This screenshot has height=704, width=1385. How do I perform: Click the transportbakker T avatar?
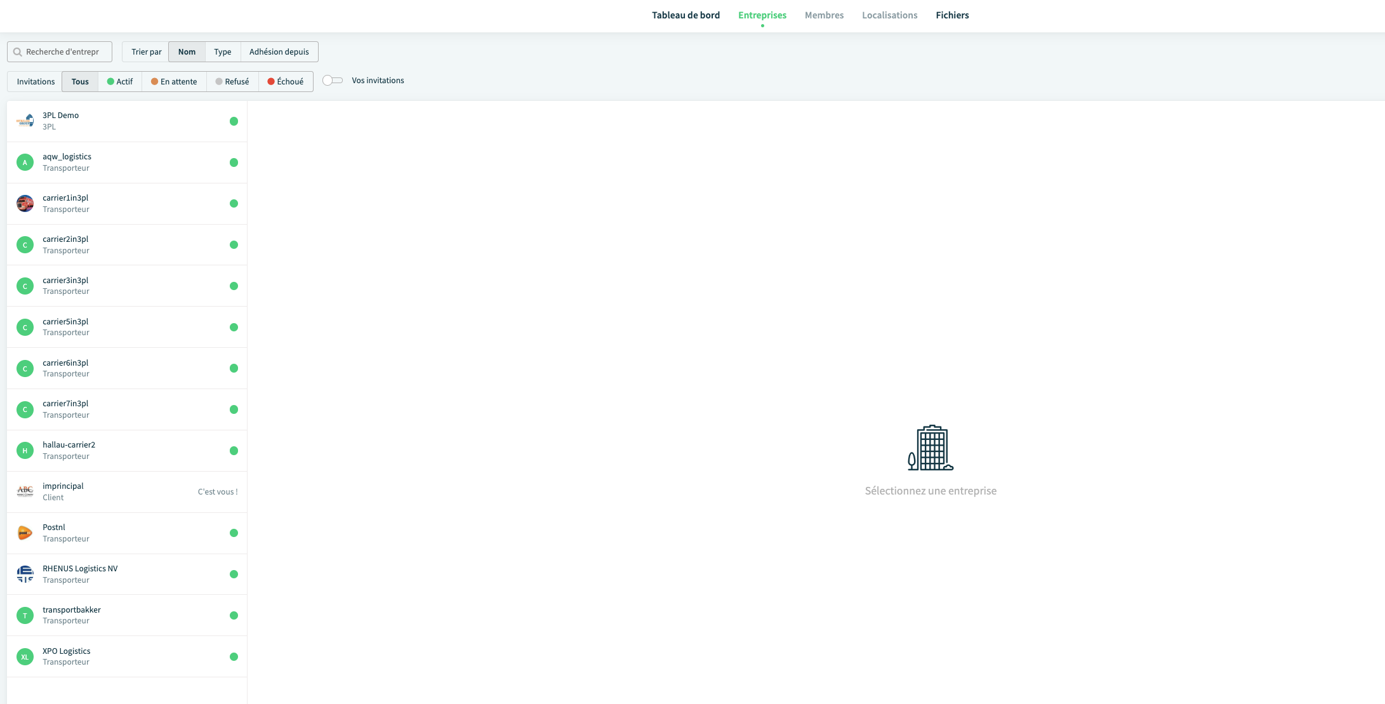click(25, 615)
